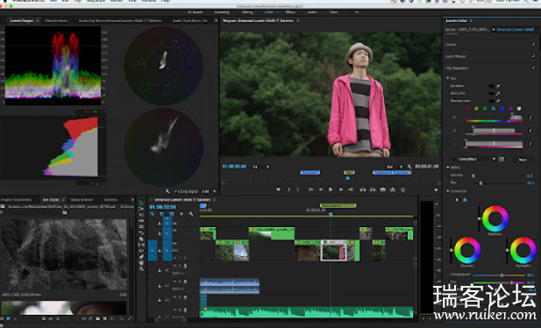This screenshot has height=328, width=541.
Task: Switch to the Assembly workspace
Action: pyautogui.click(x=222, y=12)
